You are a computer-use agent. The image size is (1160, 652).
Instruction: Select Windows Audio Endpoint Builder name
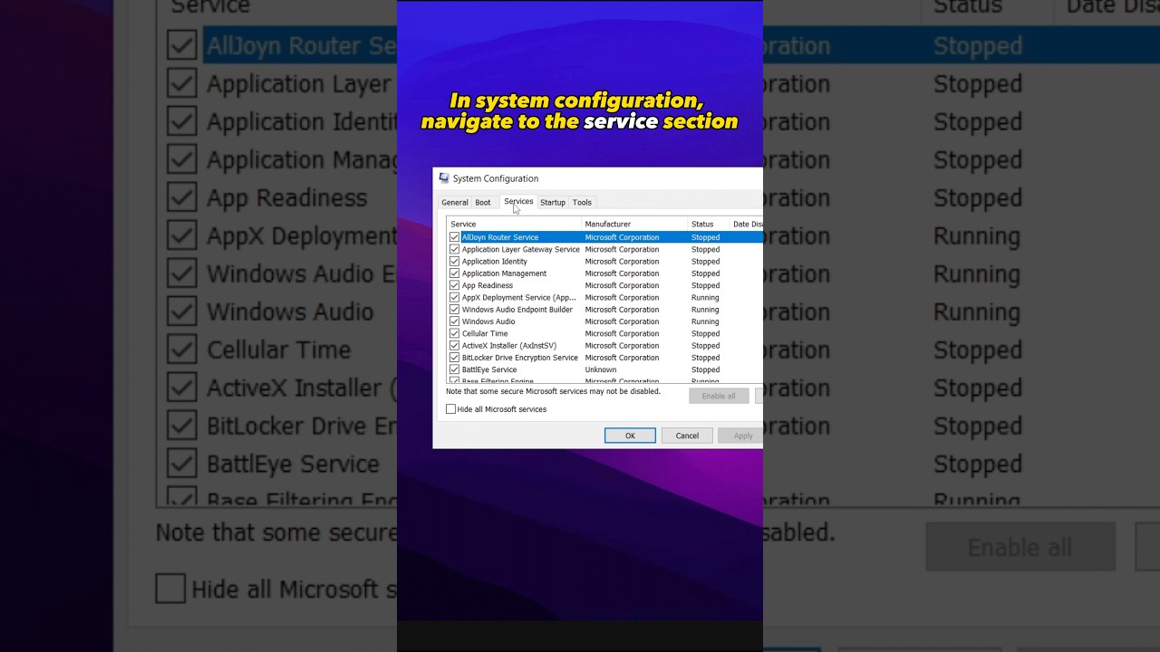coord(517,310)
